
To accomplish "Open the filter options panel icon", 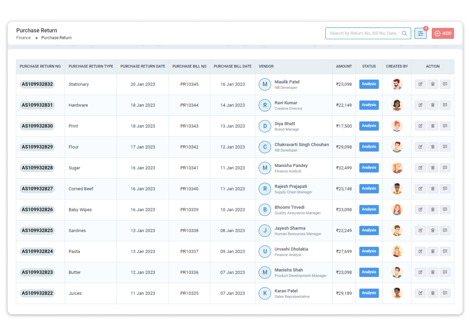I will click(x=421, y=33).
